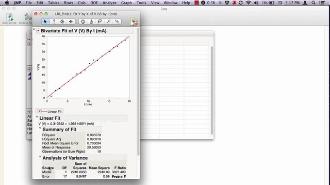This screenshot has width=330, height=185.
Task: Open the Dropbox menu bar icon
Action: click(x=227, y=3)
